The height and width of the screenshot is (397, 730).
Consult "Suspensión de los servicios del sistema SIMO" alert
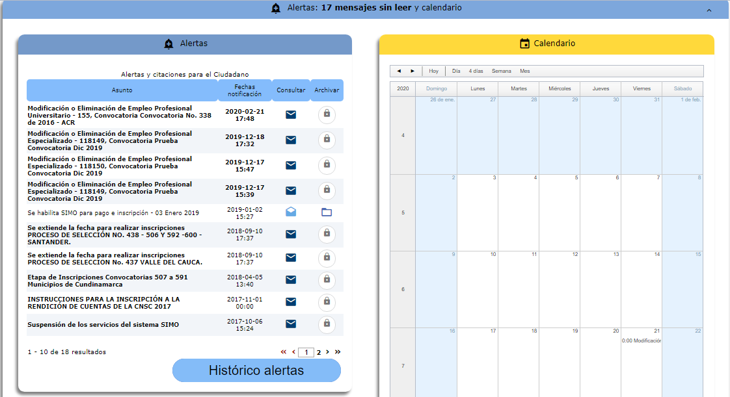(x=291, y=324)
